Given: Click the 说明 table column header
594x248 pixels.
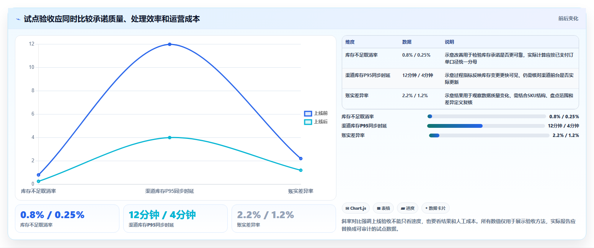Looking at the screenshot, I should 449,42.
